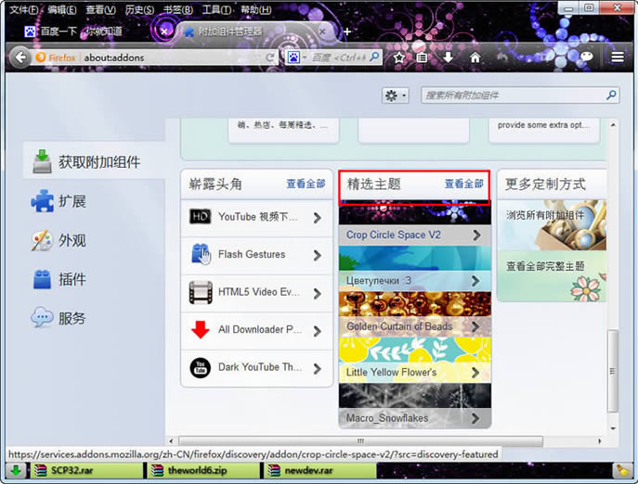Click the browser back arrow button

coord(20,57)
